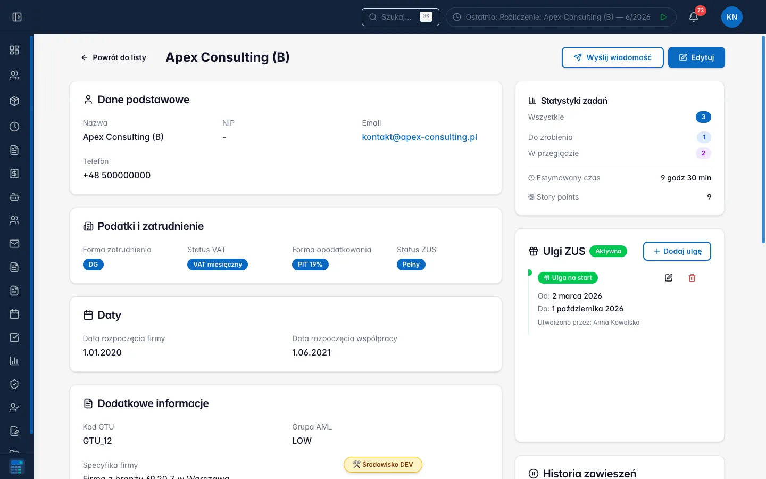Click the Aktywna status badge
Screen dimensions: 766x479
click(609, 251)
